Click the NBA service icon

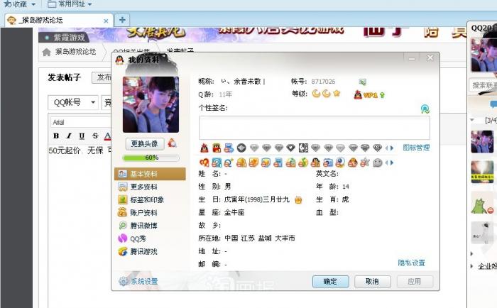303,148
